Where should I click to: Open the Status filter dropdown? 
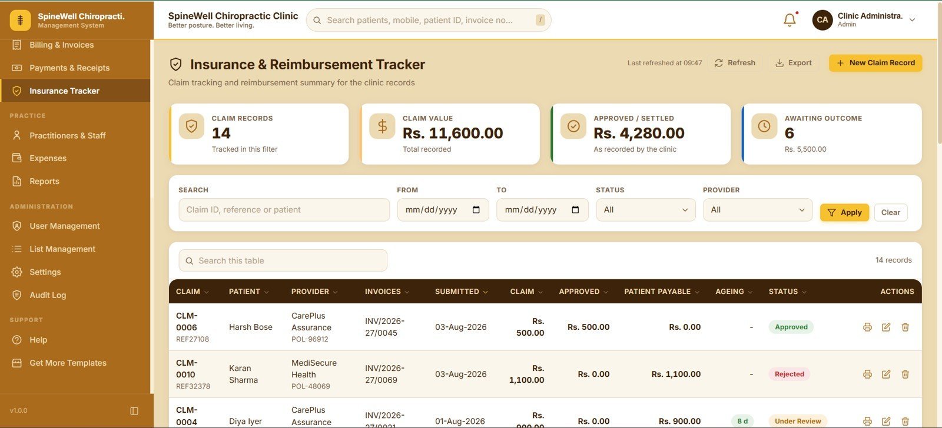coord(646,210)
